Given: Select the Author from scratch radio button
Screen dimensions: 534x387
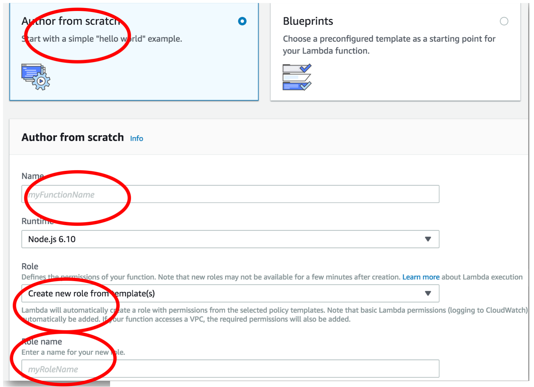Looking at the screenshot, I should 242,21.
